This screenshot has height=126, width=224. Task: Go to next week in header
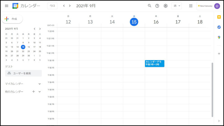point(70,6)
